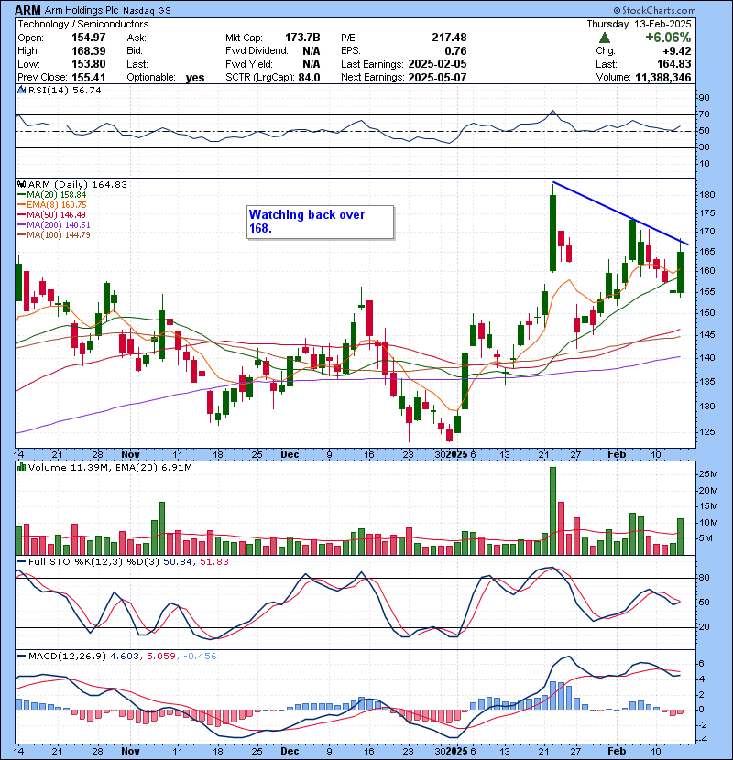Click the High value 168.39
Viewport: 733px width, 760px height.
click(x=88, y=51)
